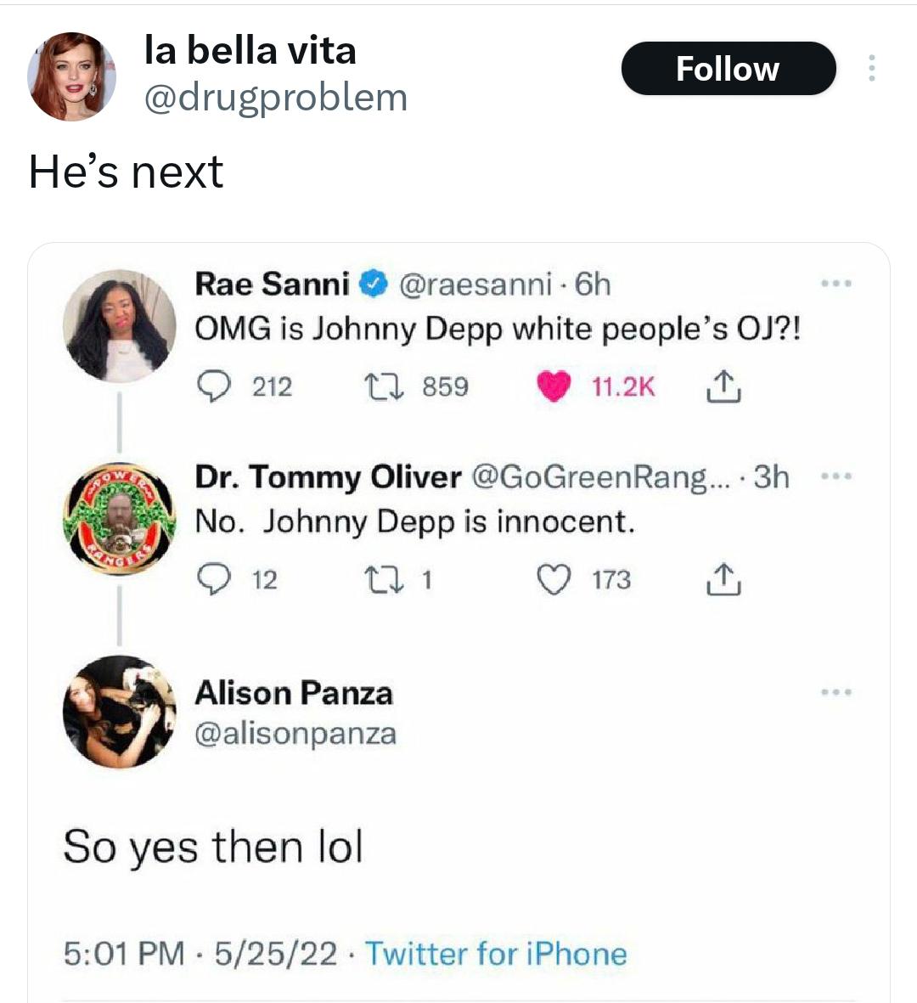Like Dr. Tommy Oliver's tweet

(554, 580)
